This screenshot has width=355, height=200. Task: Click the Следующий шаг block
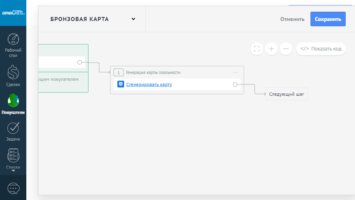point(286,94)
